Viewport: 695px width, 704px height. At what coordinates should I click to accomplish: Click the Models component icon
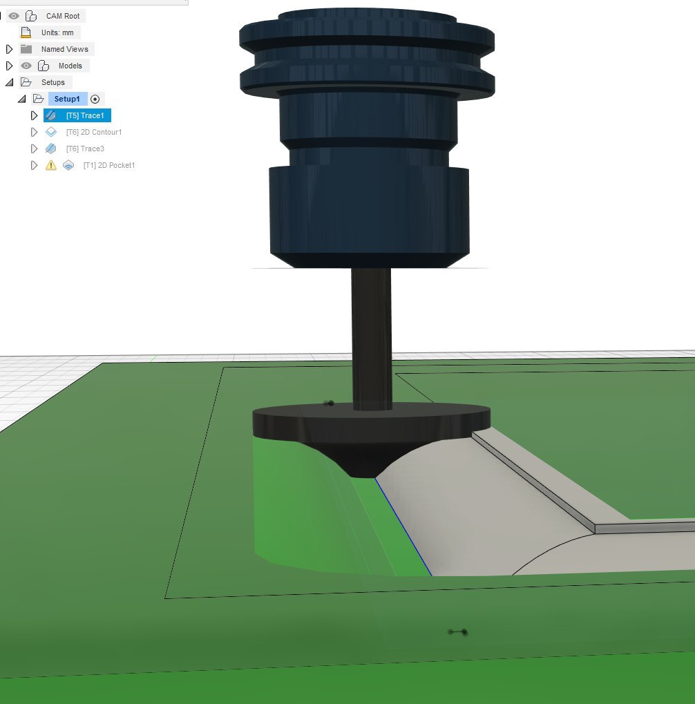(x=44, y=66)
